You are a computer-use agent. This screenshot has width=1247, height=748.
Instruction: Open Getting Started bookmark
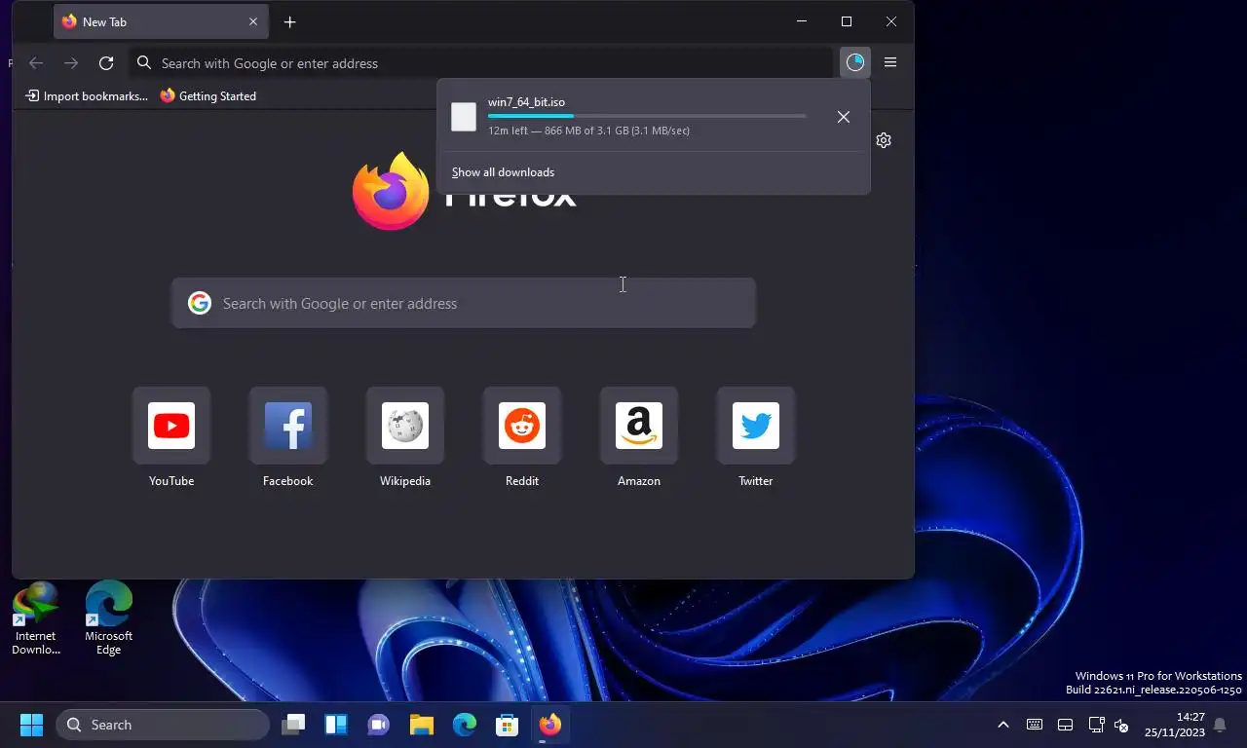click(x=208, y=95)
